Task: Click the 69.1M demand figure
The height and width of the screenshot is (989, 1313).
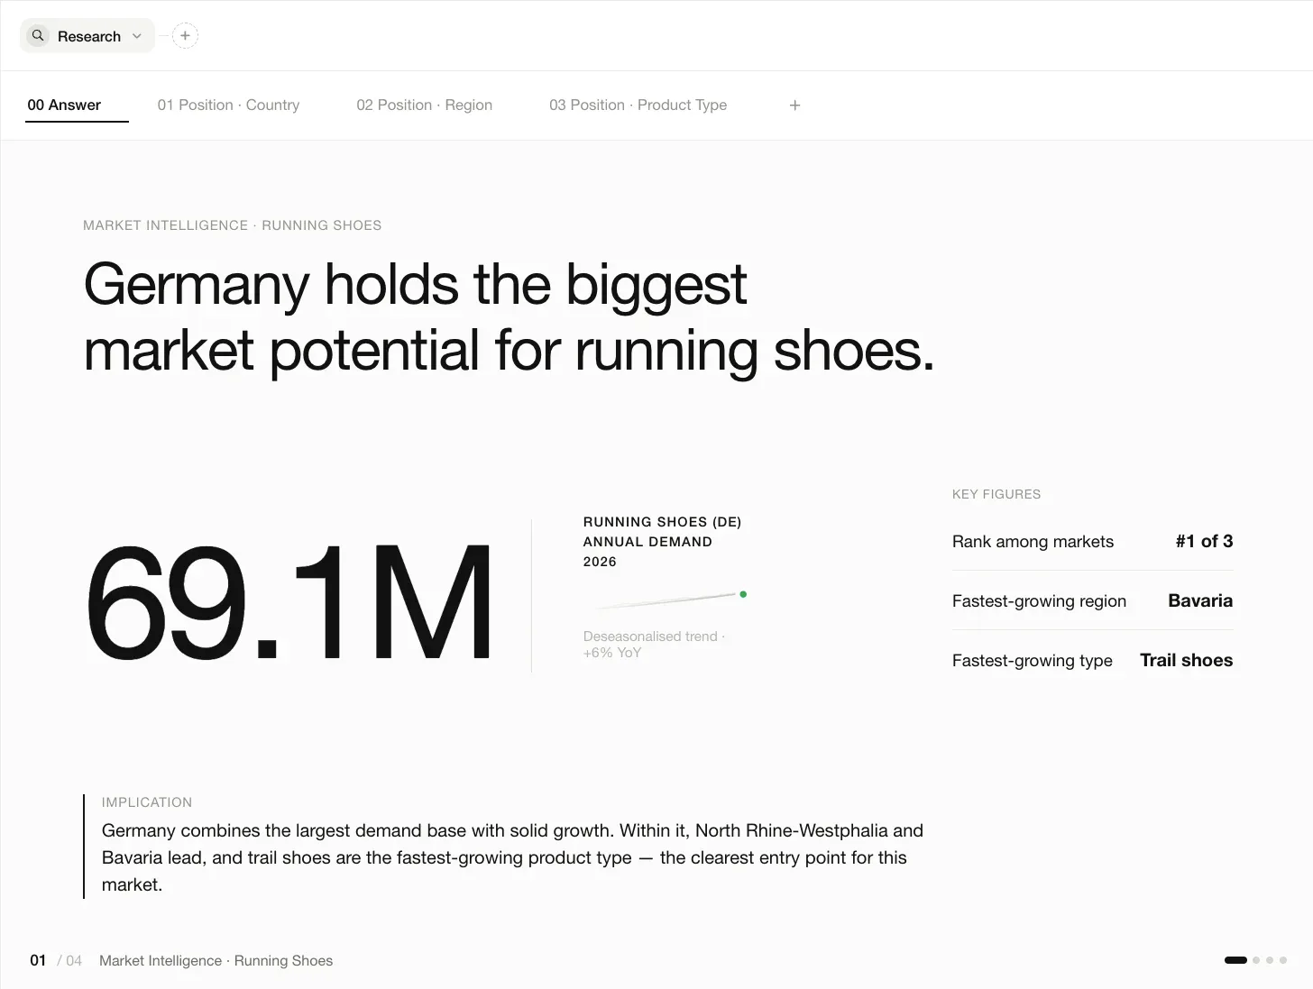Action: click(289, 602)
